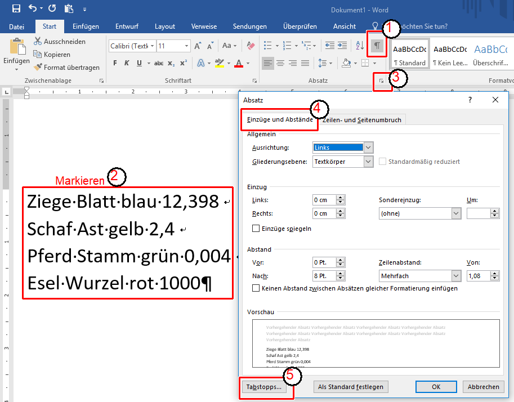Screen dimensions: 514x402
Task: Increase the paragraph indent
Action: tap(342, 46)
